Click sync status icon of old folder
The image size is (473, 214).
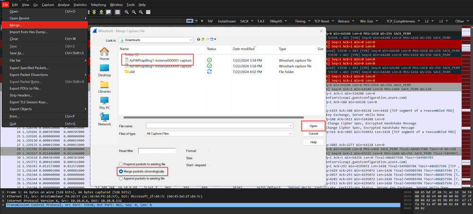[209, 71]
